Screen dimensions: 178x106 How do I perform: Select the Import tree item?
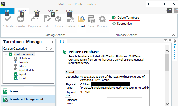pos(22,74)
